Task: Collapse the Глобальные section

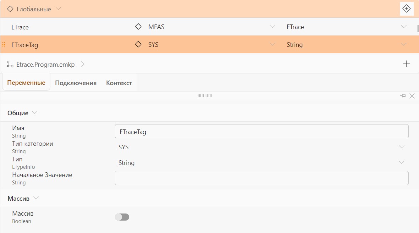Action: [x=58, y=9]
